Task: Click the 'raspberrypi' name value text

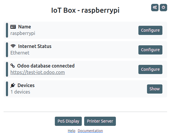Action: coord(23,33)
